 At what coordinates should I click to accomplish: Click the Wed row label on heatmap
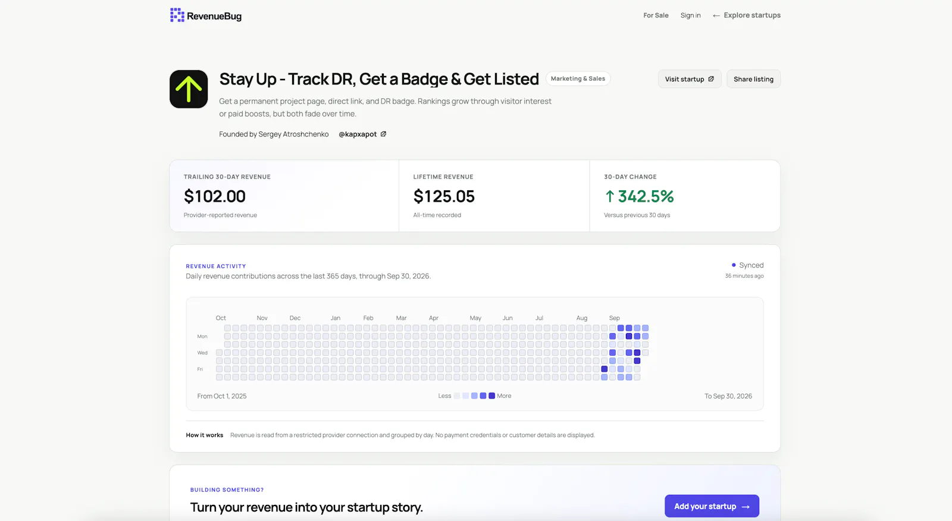click(202, 353)
